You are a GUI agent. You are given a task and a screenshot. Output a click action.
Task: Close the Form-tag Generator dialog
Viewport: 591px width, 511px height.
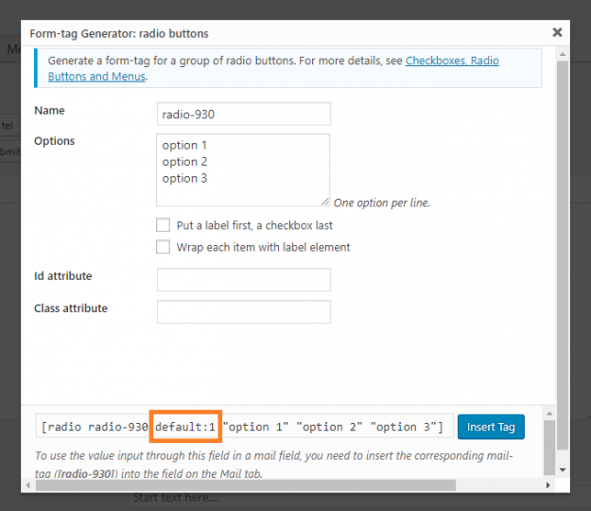pos(557,32)
